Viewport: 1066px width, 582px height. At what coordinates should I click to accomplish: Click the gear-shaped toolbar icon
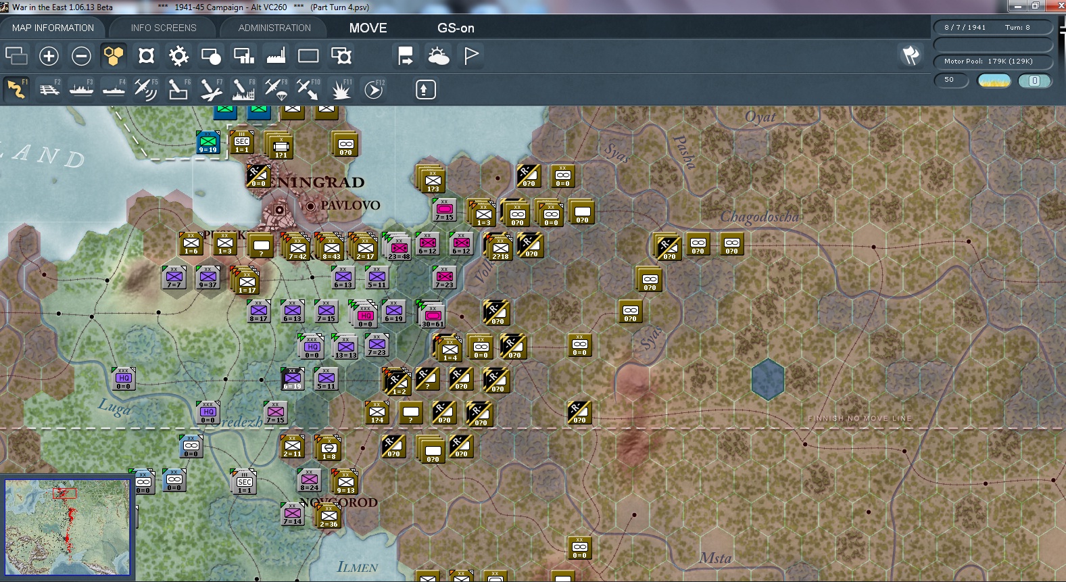178,55
